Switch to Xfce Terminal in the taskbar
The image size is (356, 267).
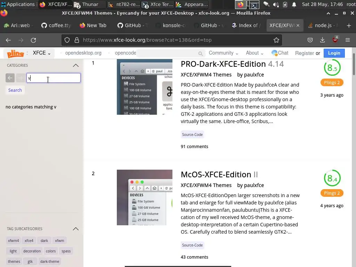pyautogui.click(x=158, y=4)
